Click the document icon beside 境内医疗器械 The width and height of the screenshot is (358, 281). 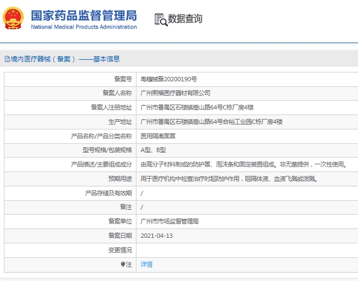pyautogui.click(x=7, y=59)
